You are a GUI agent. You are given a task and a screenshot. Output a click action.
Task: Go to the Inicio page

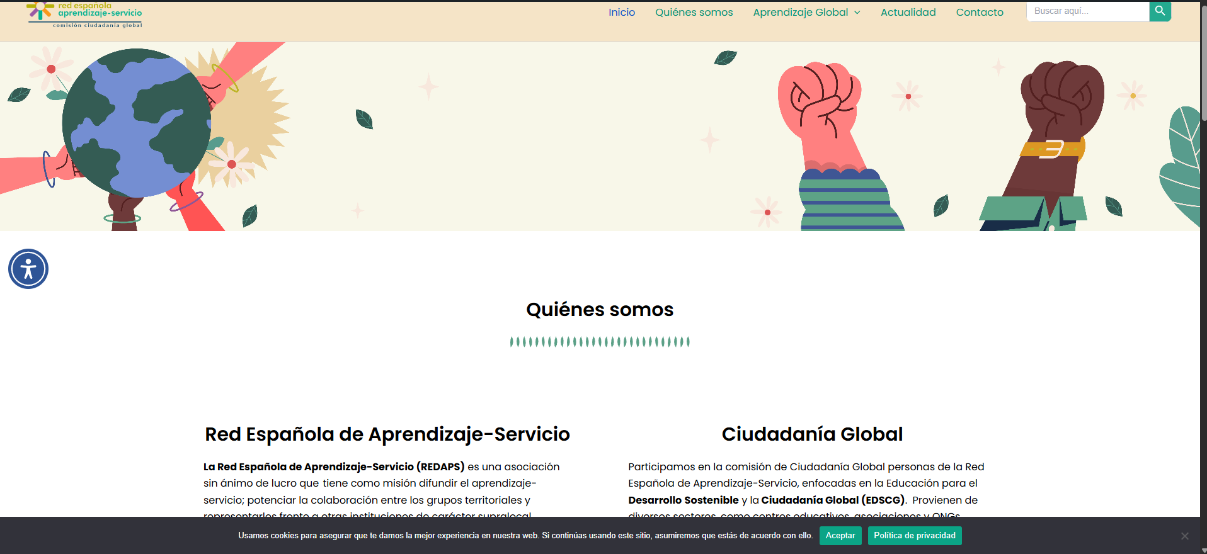tap(621, 12)
